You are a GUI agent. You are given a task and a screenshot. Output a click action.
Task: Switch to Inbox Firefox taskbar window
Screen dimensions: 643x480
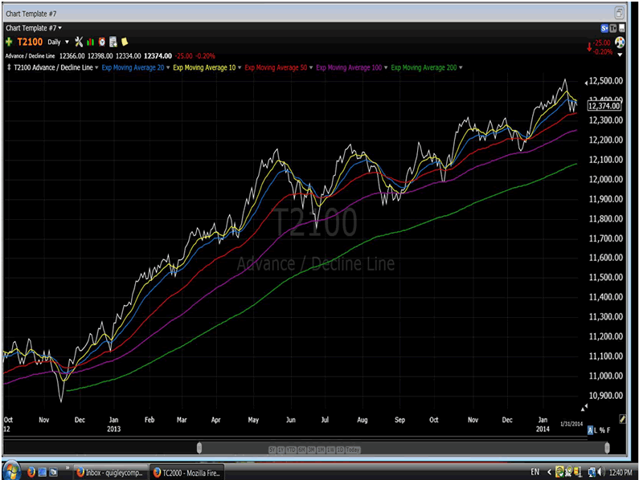(x=112, y=472)
